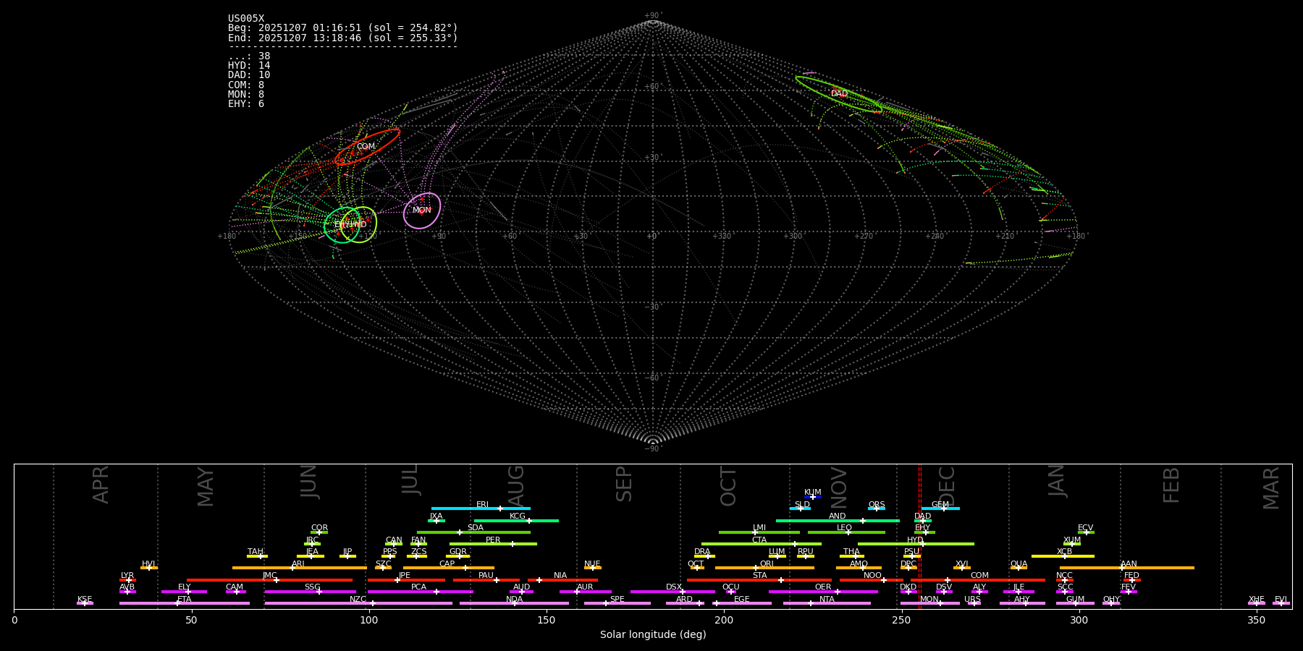Click the pink MON radiant ellipse on map
The width and height of the screenshot is (1303, 651).
pos(422,210)
